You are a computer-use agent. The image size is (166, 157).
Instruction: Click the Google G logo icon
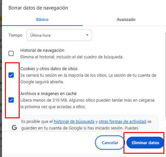[14, 128]
